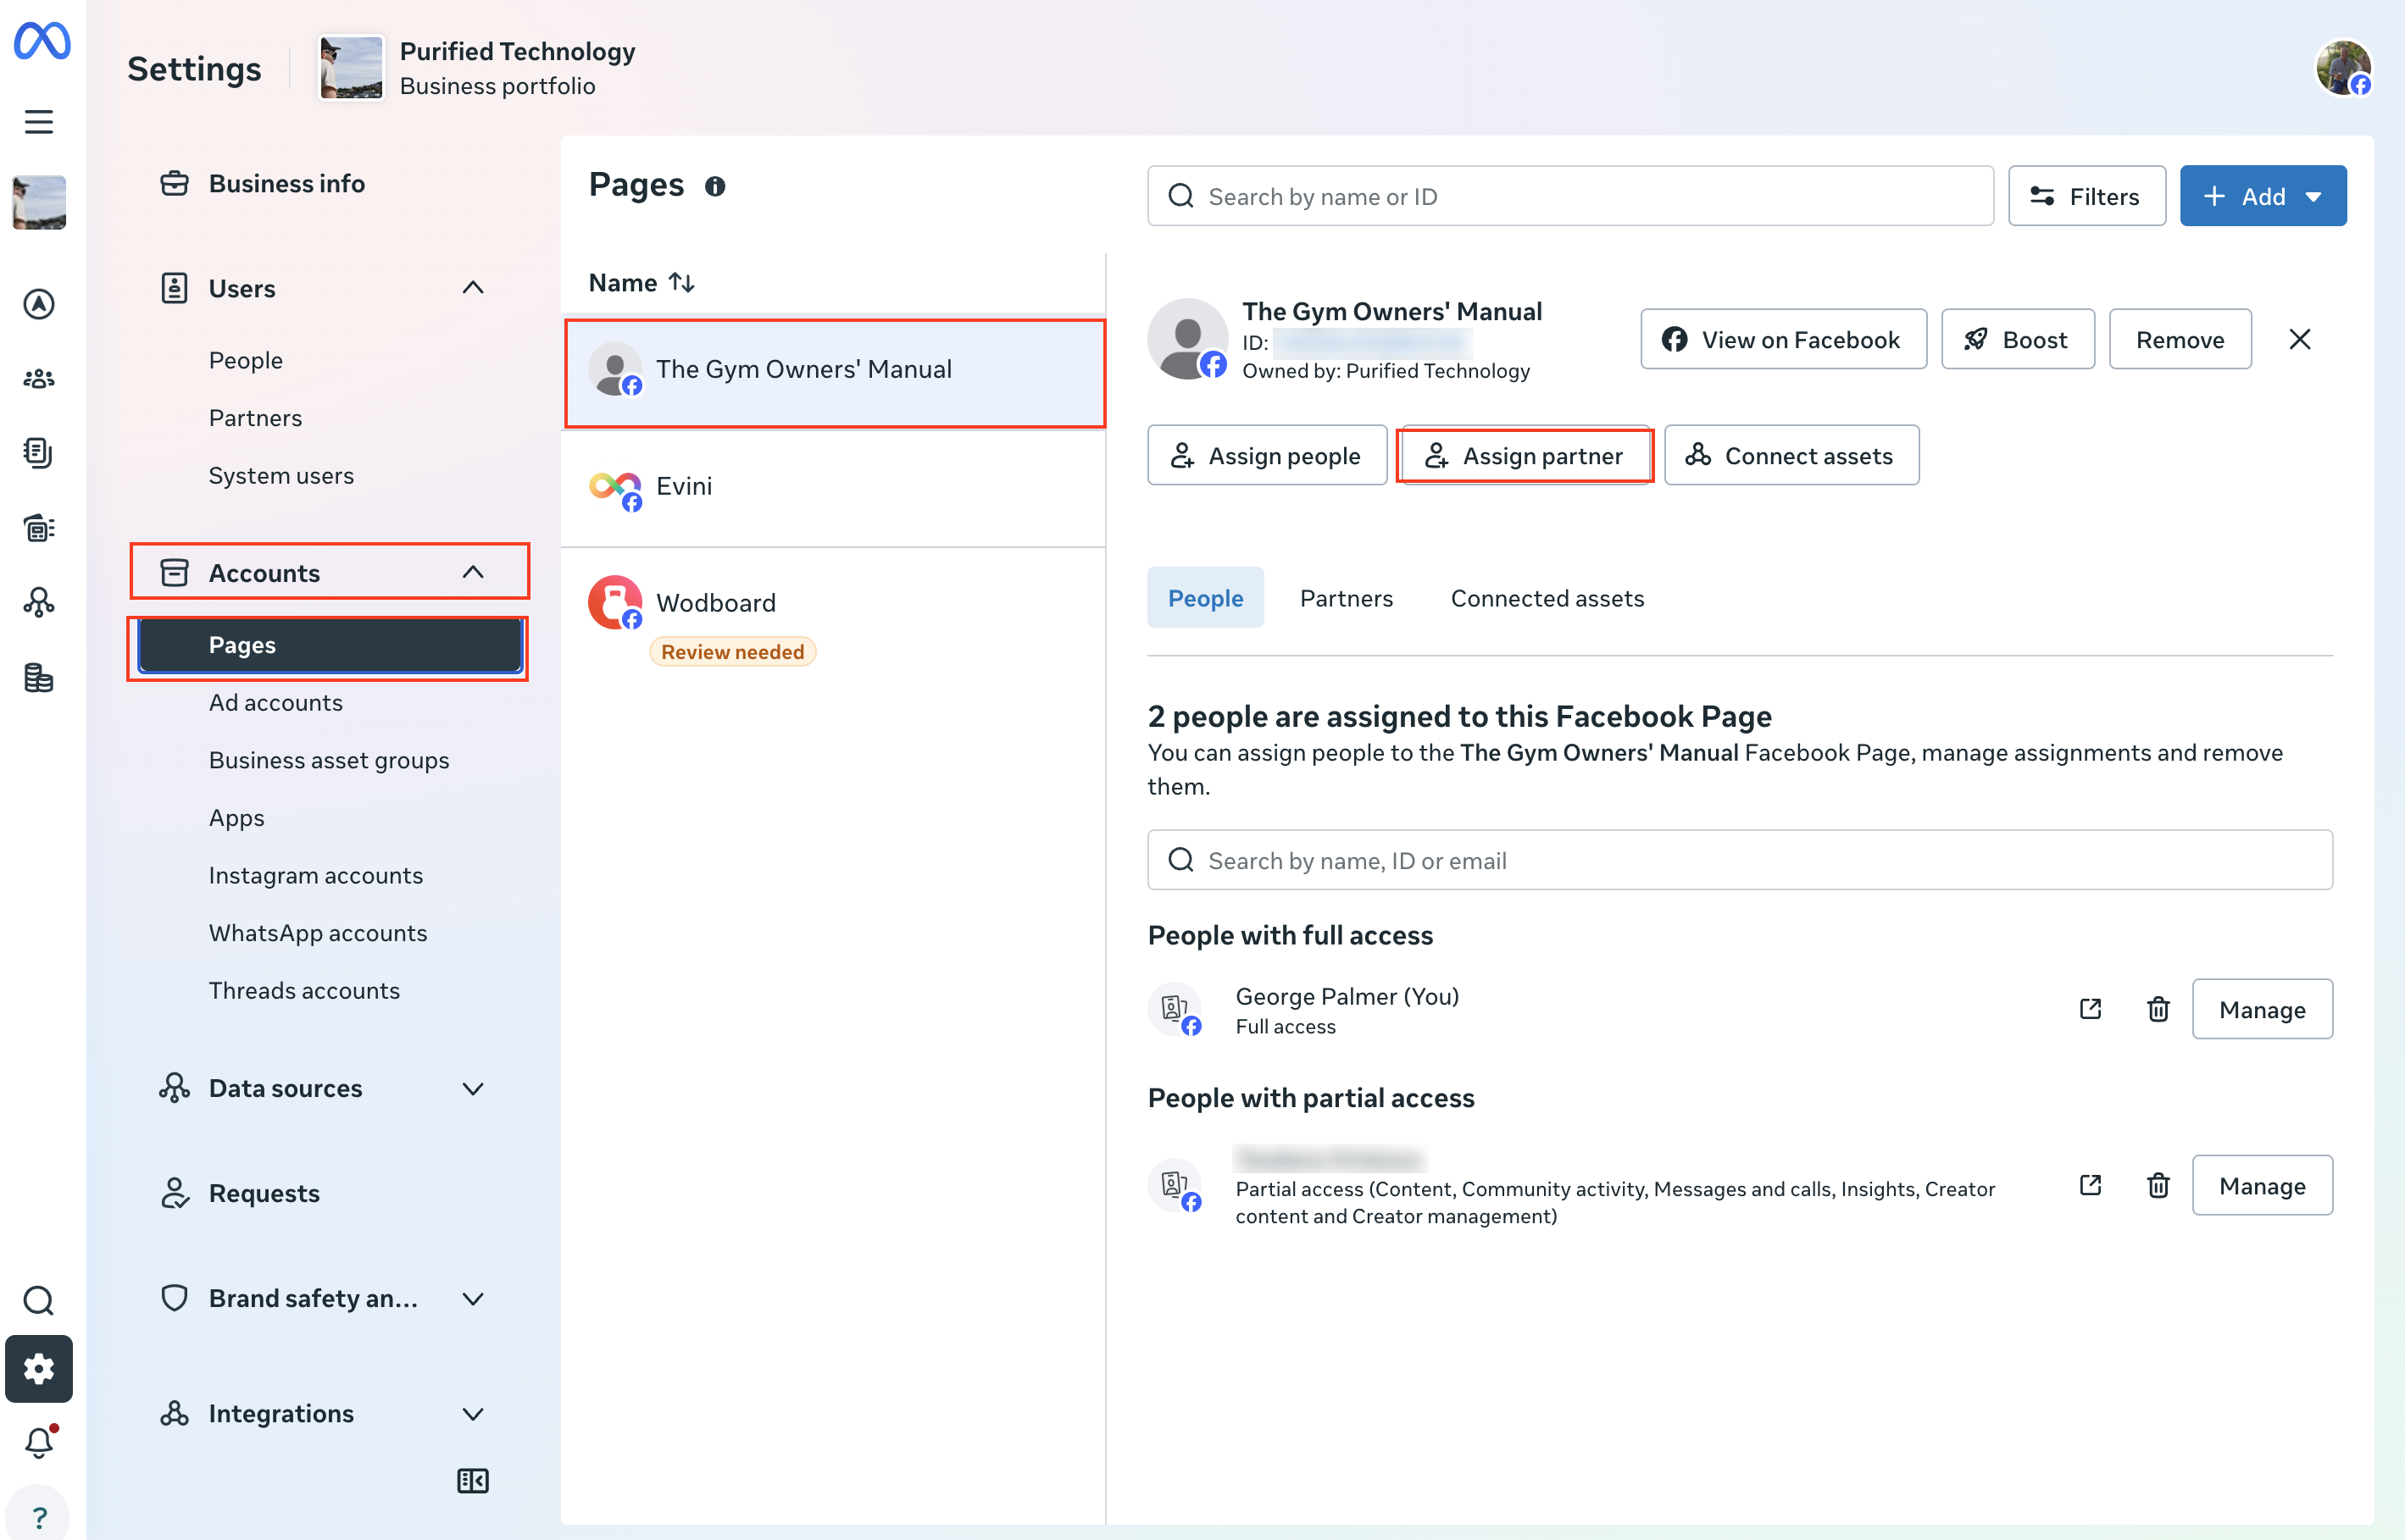Open WhatsApp accounts
Viewport: 2405px width, 1540px height.
coord(318,933)
